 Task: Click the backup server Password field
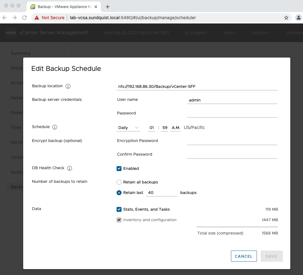click(x=232, y=114)
